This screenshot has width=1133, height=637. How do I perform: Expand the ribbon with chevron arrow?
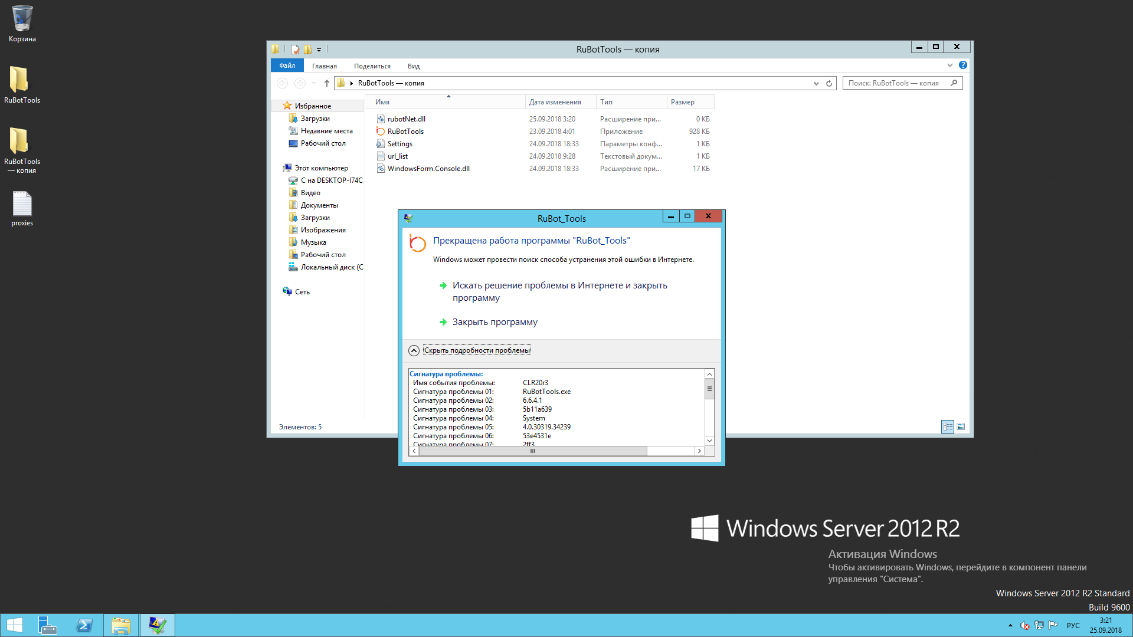click(x=949, y=65)
